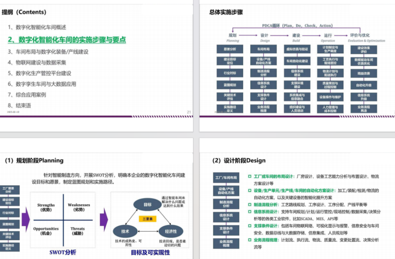Viewport: 395px width, 259px height.
Task: Click the purple arrow before the SWOT grid
Action: pyautogui.click(x=26, y=219)
